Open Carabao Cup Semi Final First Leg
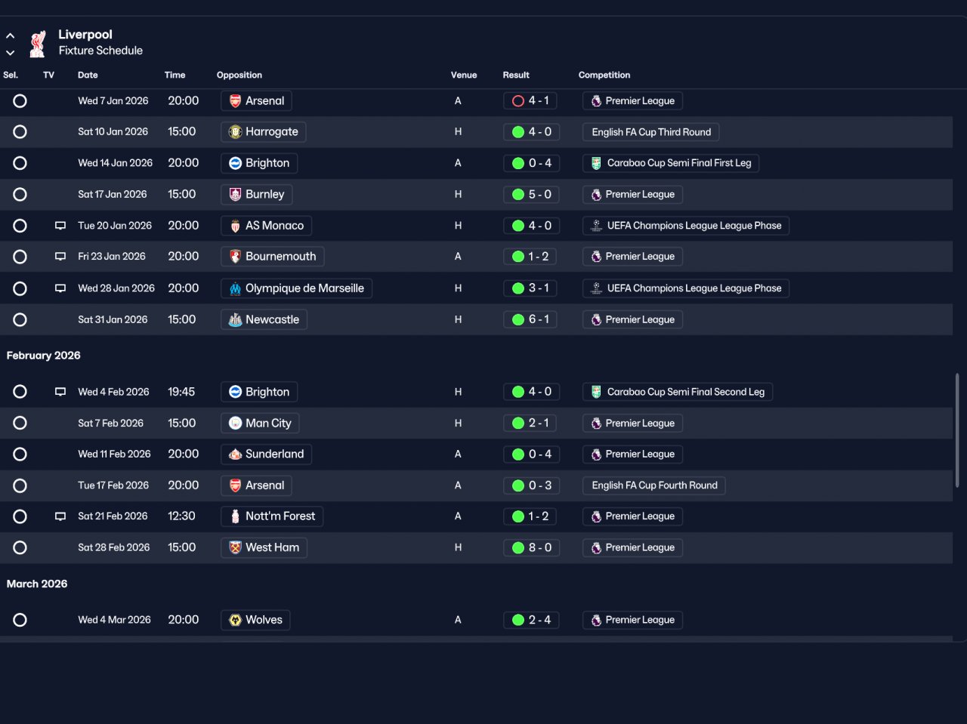Image resolution: width=967 pixels, height=724 pixels. tap(671, 163)
